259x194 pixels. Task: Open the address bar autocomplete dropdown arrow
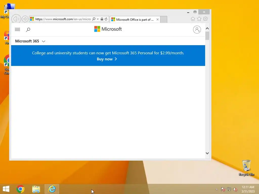[x=98, y=19]
